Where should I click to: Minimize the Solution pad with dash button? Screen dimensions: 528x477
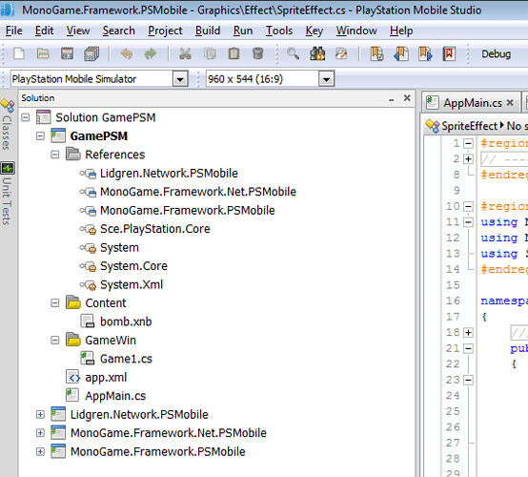click(391, 98)
